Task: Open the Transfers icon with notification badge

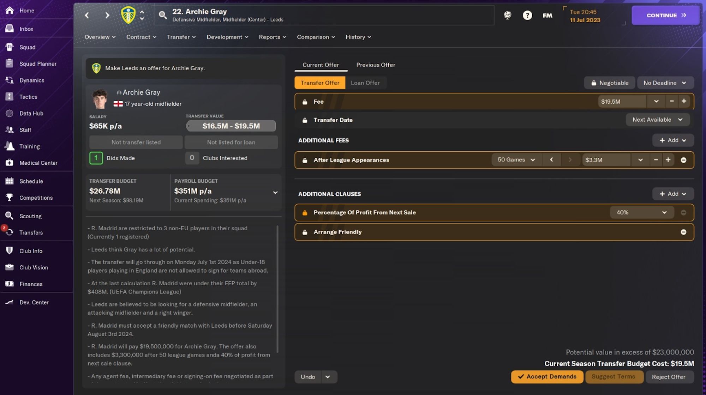Action: (x=9, y=232)
